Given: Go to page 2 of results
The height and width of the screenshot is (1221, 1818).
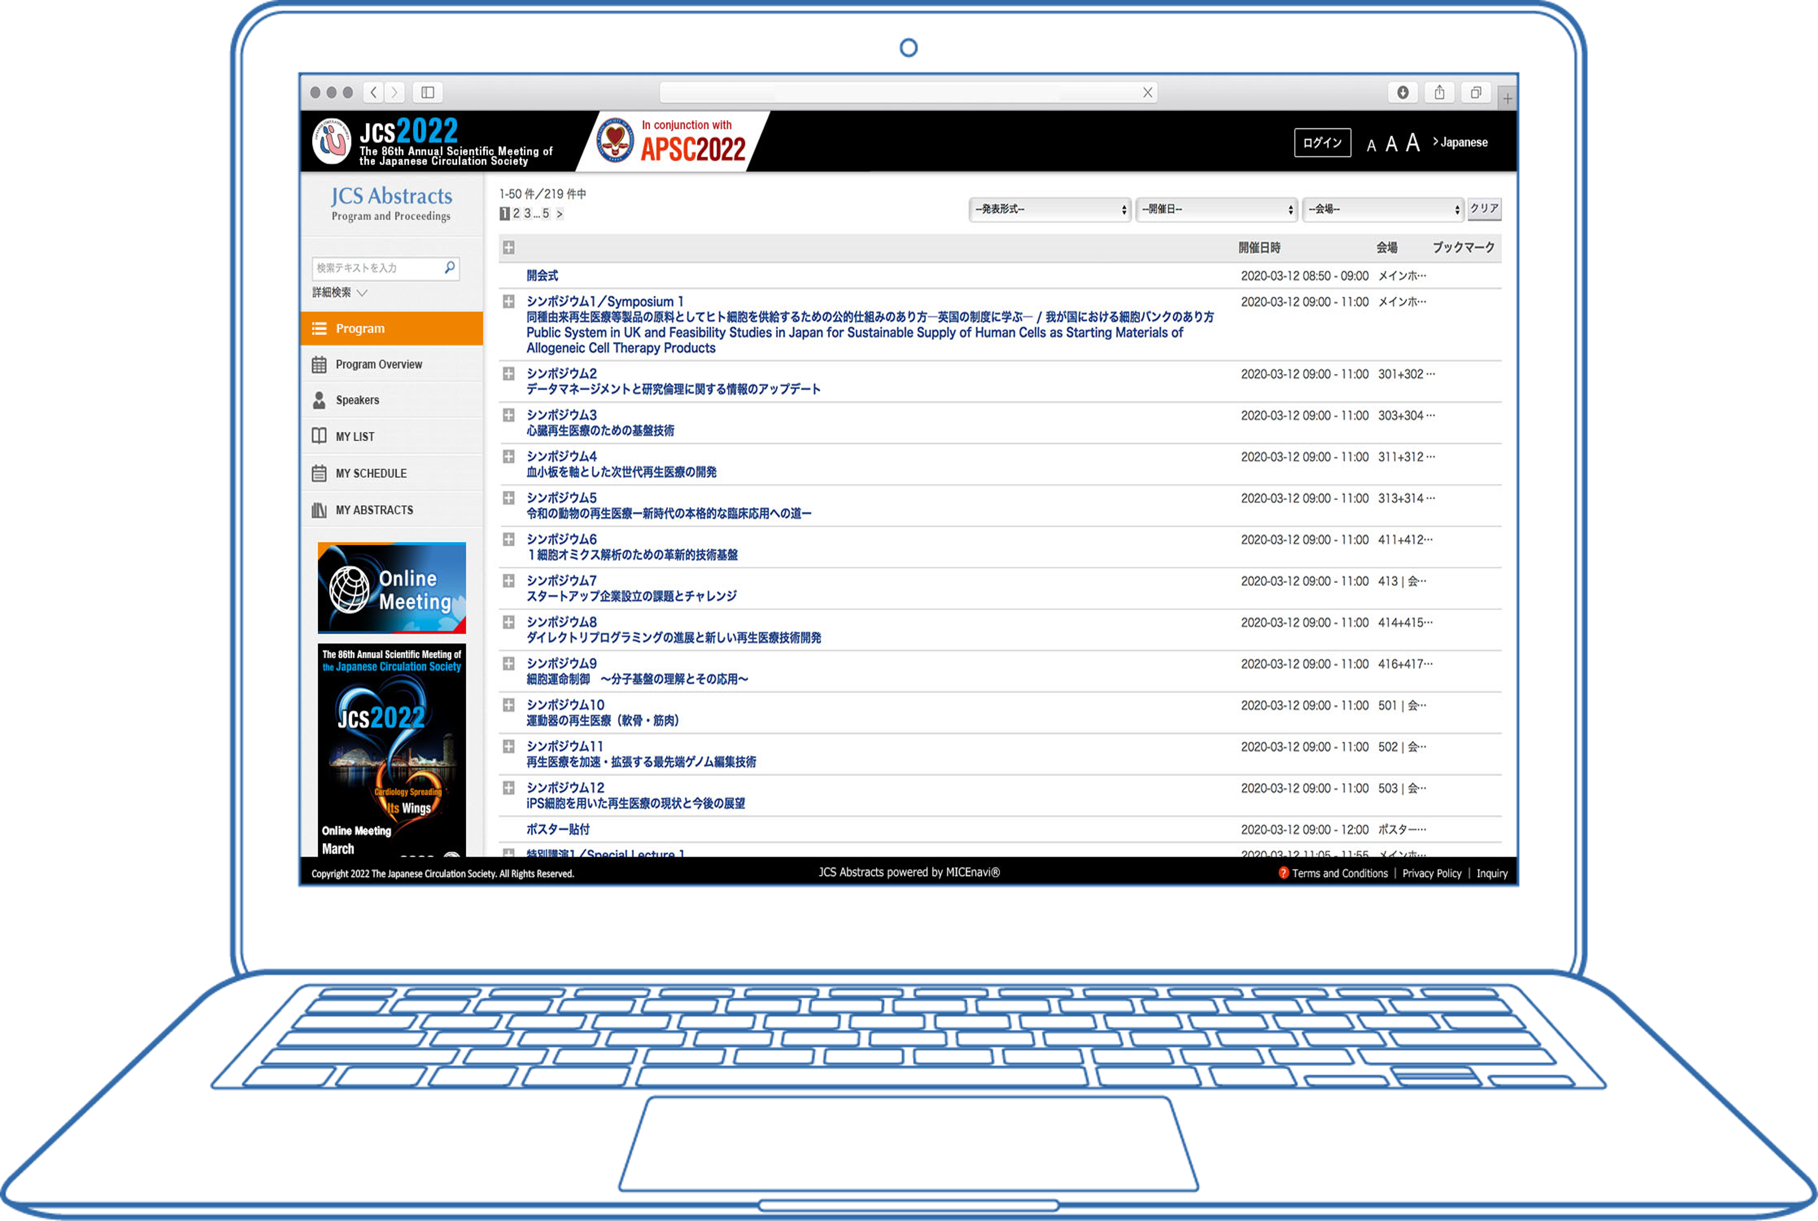Looking at the screenshot, I should pyautogui.click(x=516, y=213).
